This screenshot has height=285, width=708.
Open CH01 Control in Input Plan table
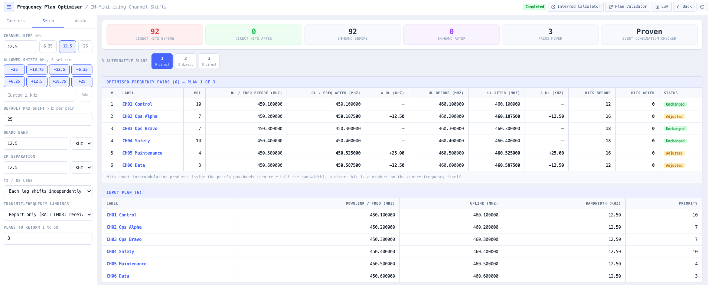pos(121,215)
